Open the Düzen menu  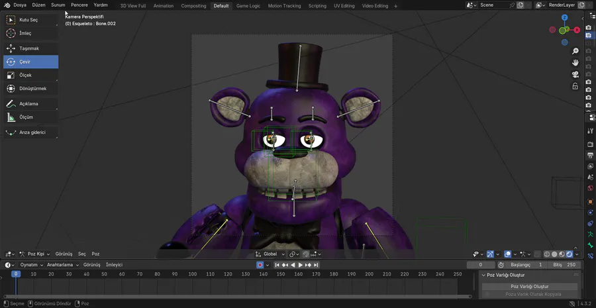[38, 5]
